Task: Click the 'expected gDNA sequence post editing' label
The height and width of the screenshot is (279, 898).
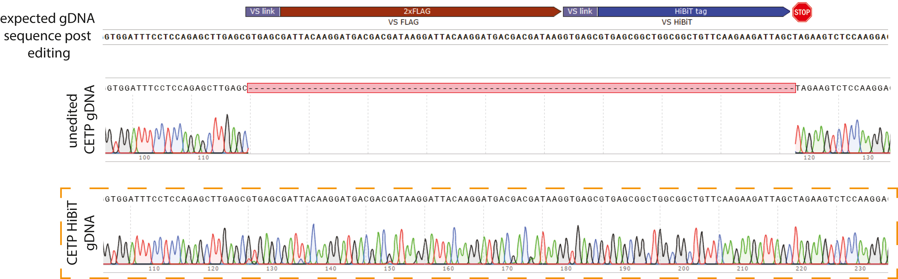Action: tap(48, 35)
